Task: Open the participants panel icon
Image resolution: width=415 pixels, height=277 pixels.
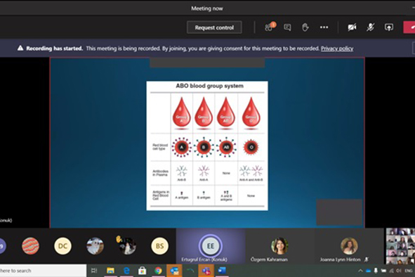Action: click(270, 27)
